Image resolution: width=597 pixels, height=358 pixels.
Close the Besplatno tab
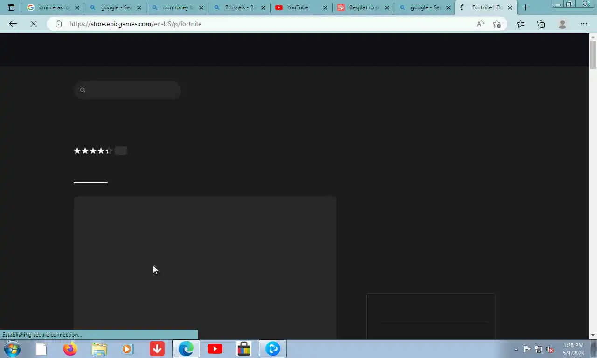coord(387,7)
